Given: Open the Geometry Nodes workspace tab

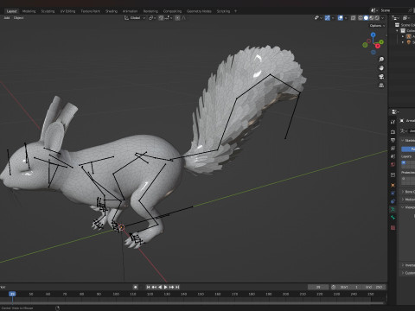Looking at the screenshot, I should coord(199,11).
